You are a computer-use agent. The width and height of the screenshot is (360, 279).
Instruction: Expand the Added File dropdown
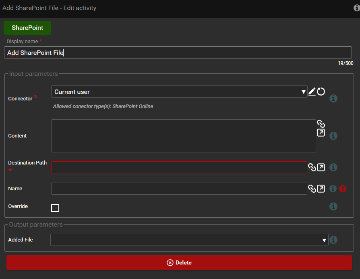(x=189, y=240)
